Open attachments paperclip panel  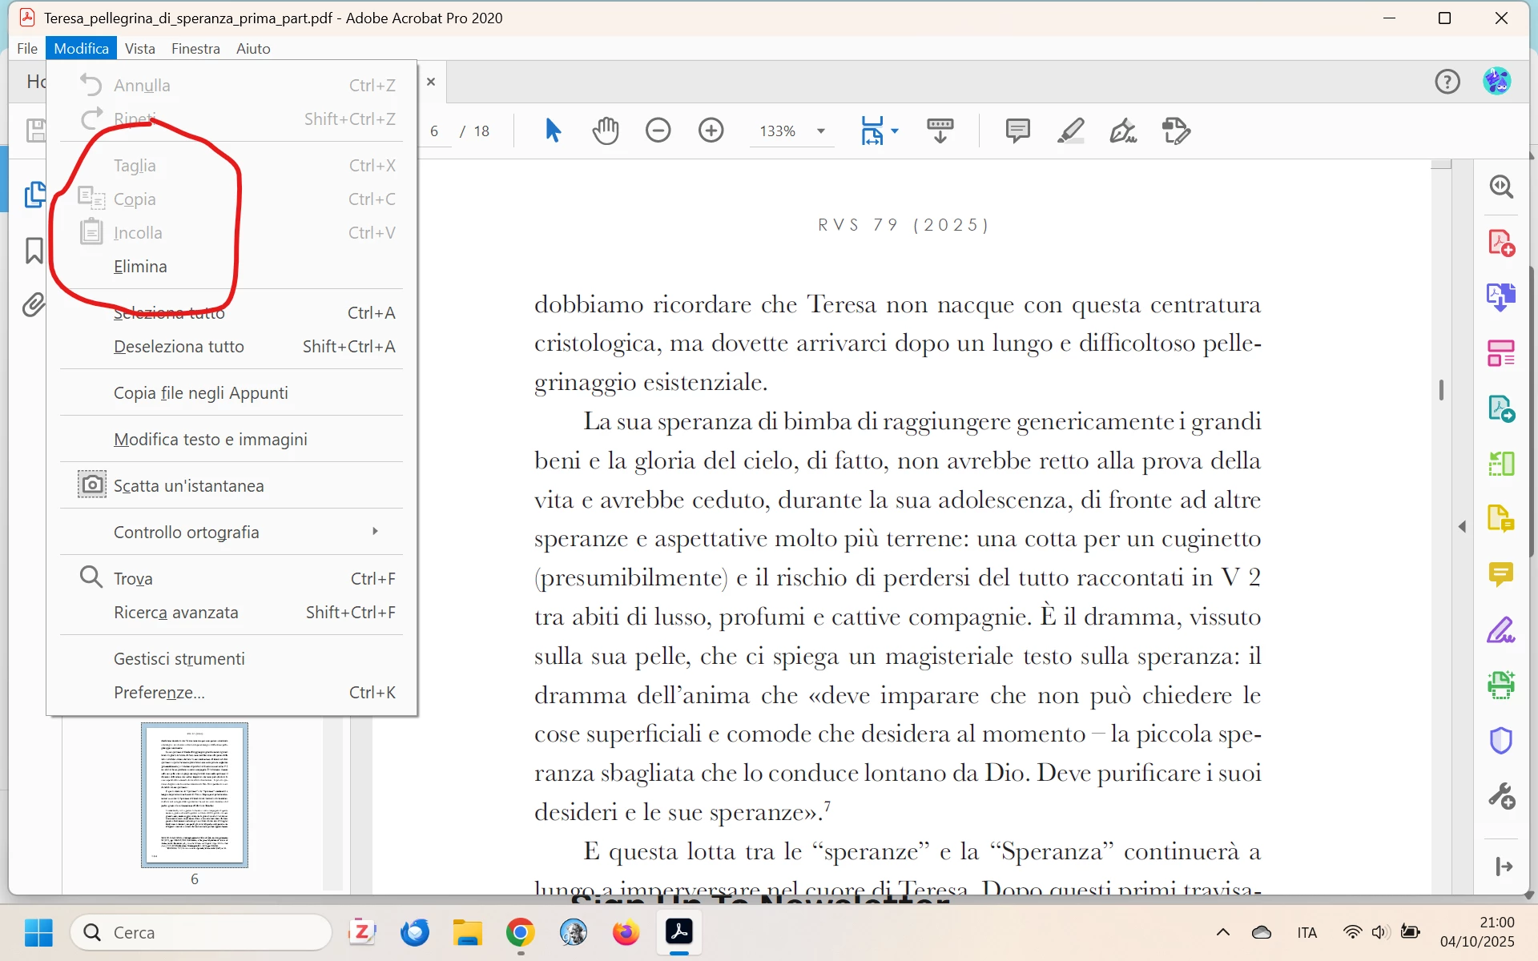34,304
